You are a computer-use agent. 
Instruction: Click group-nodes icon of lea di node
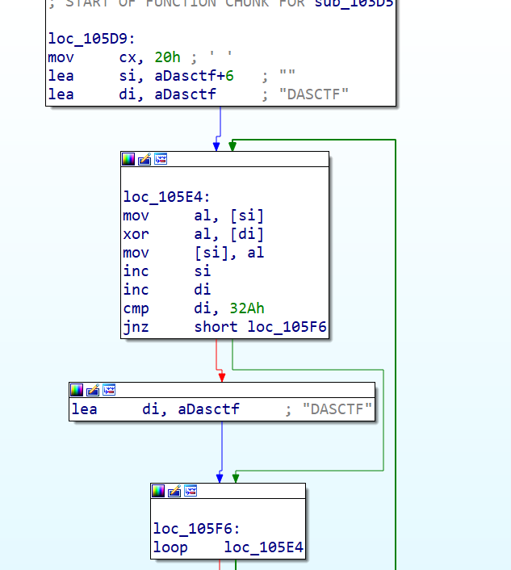click(109, 390)
